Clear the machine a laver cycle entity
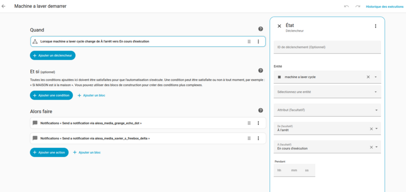406x192 pixels. point(368,77)
